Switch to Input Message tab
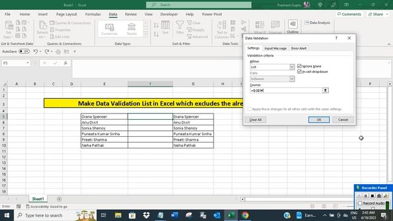Screen dimensions: 393x221 click(x=275, y=48)
